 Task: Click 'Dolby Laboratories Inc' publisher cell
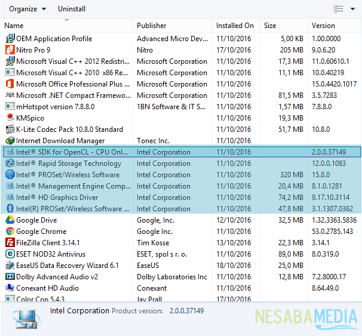coord(172,277)
